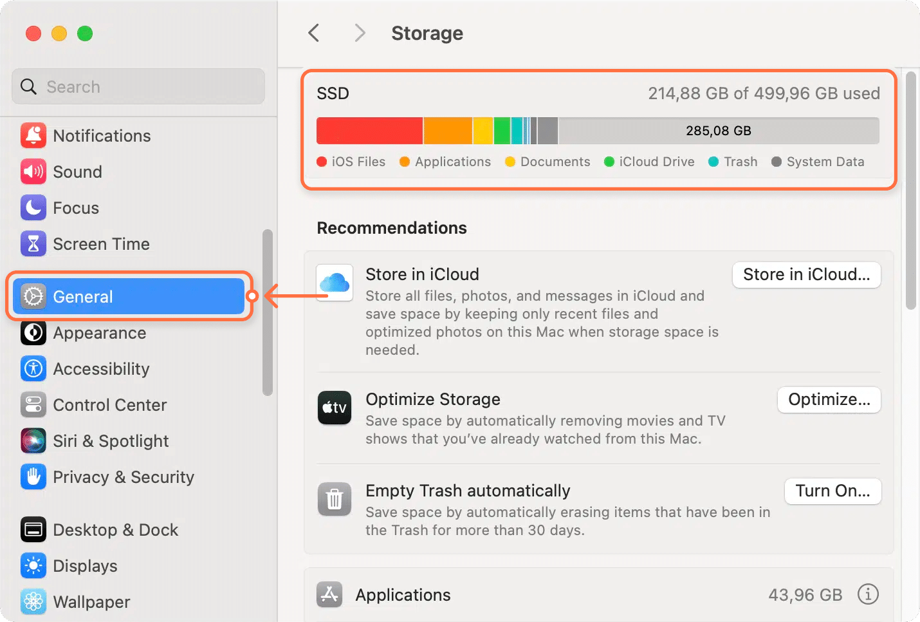Click inside the Search field

point(138,86)
